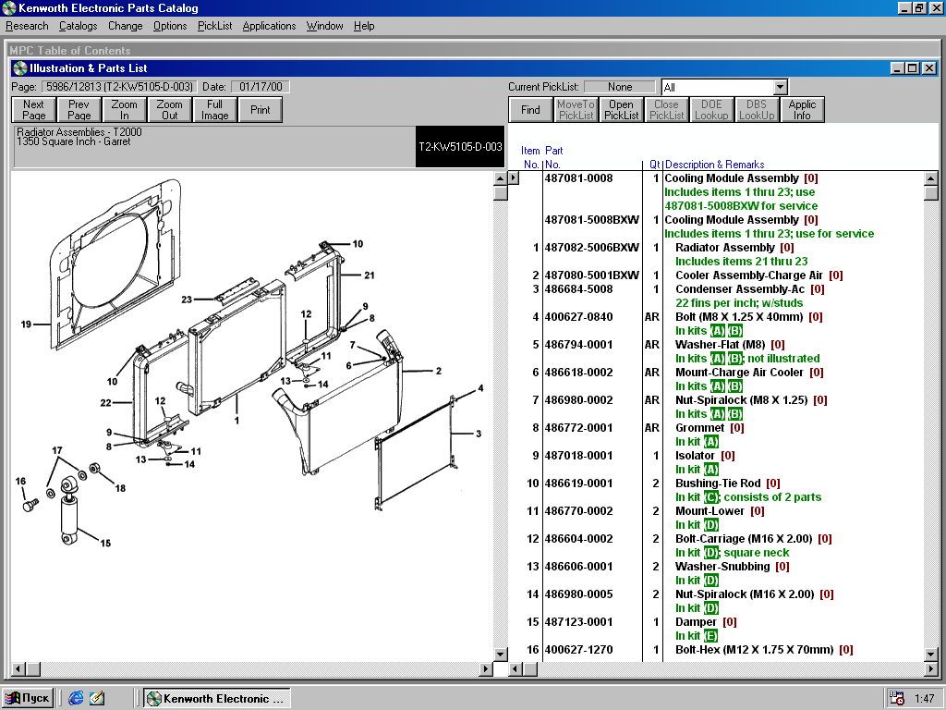Viewport: 946px width, 710px height.
Task: Click parts list horizontal scrollbar right arrow
Action: point(931,669)
